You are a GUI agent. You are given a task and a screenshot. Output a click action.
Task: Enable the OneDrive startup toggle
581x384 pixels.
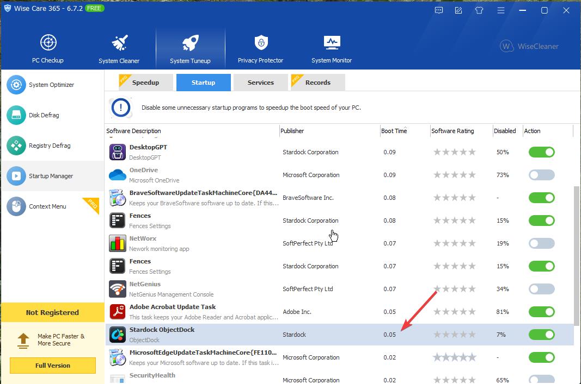[541, 175]
